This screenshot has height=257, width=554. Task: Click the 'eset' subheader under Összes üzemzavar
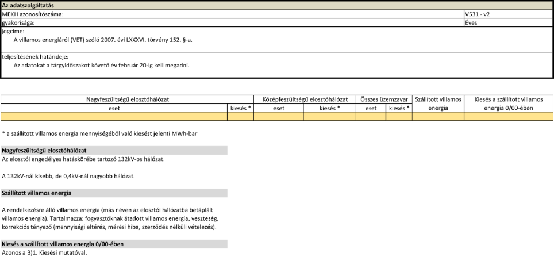pos(371,109)
